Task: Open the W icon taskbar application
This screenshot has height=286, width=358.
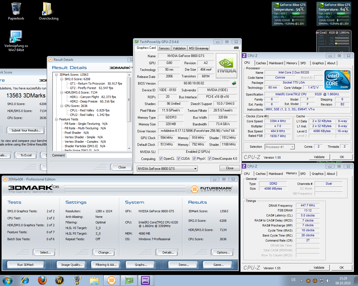Action: coord(60,280)
